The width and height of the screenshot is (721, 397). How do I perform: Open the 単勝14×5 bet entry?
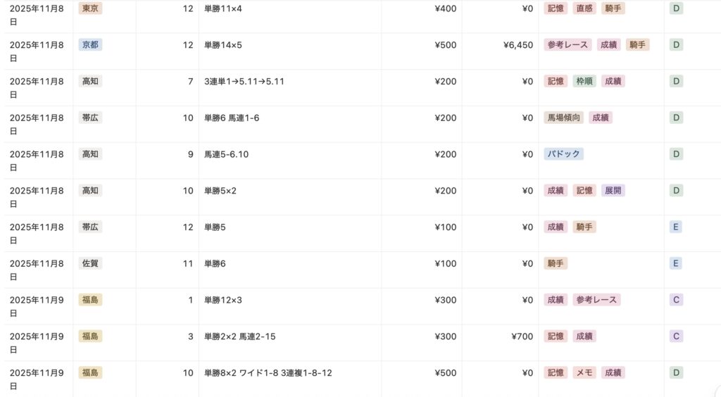tap(222, 45)
